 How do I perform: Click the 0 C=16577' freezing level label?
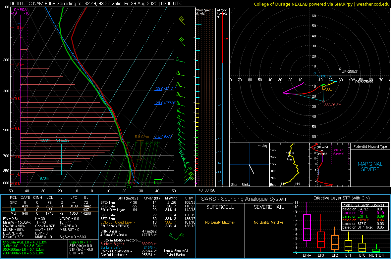[x=163, y=136]
